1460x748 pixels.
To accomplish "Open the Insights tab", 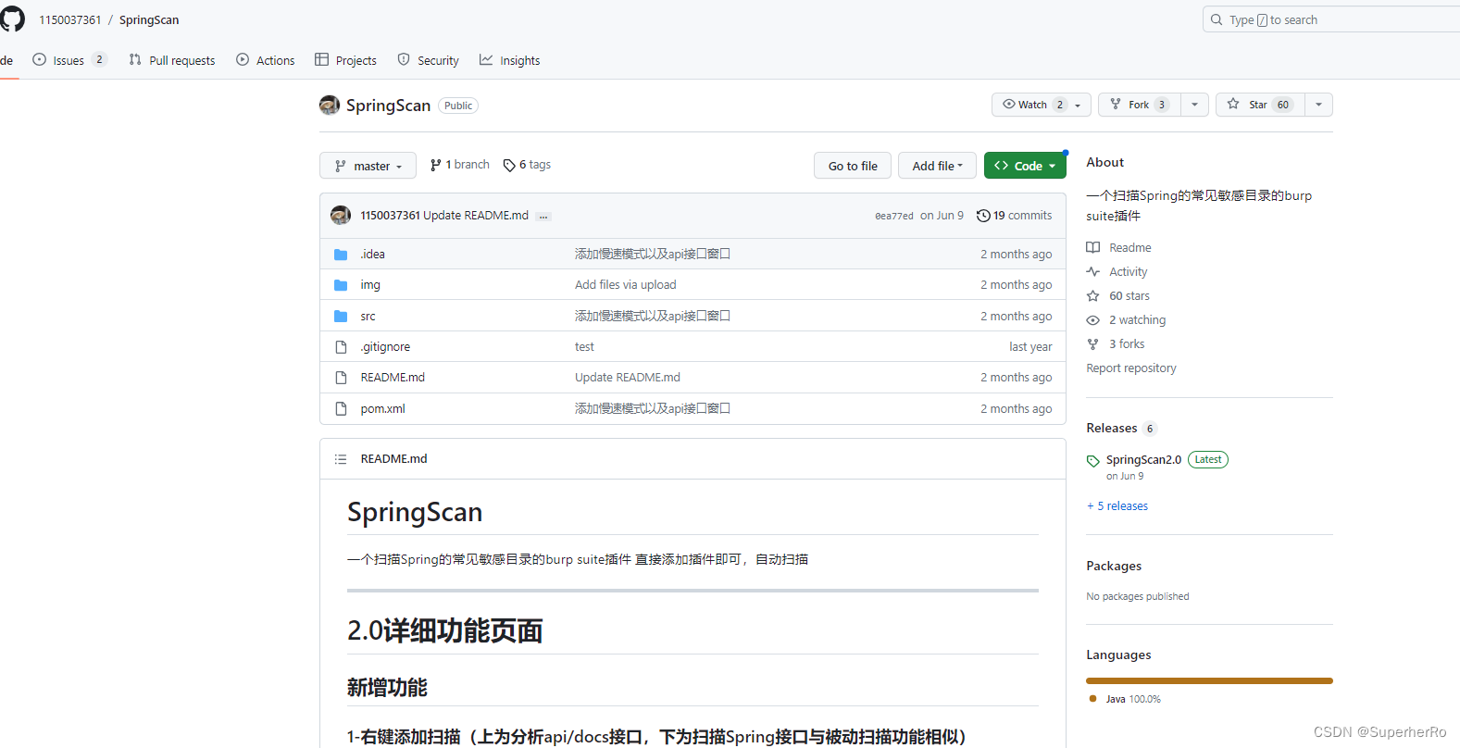I will pyautogui.click(x=509, y=60).
